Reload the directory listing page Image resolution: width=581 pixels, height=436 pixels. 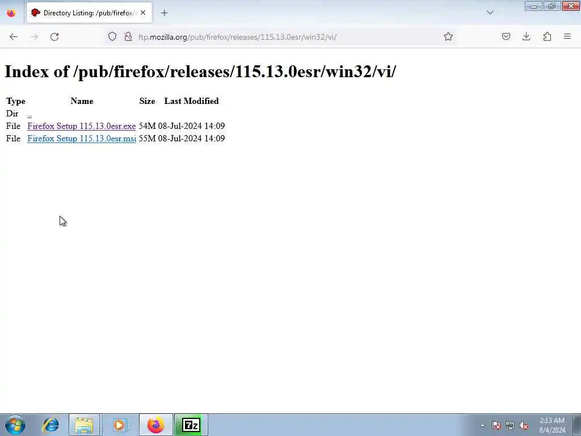[x=54, y=37]
